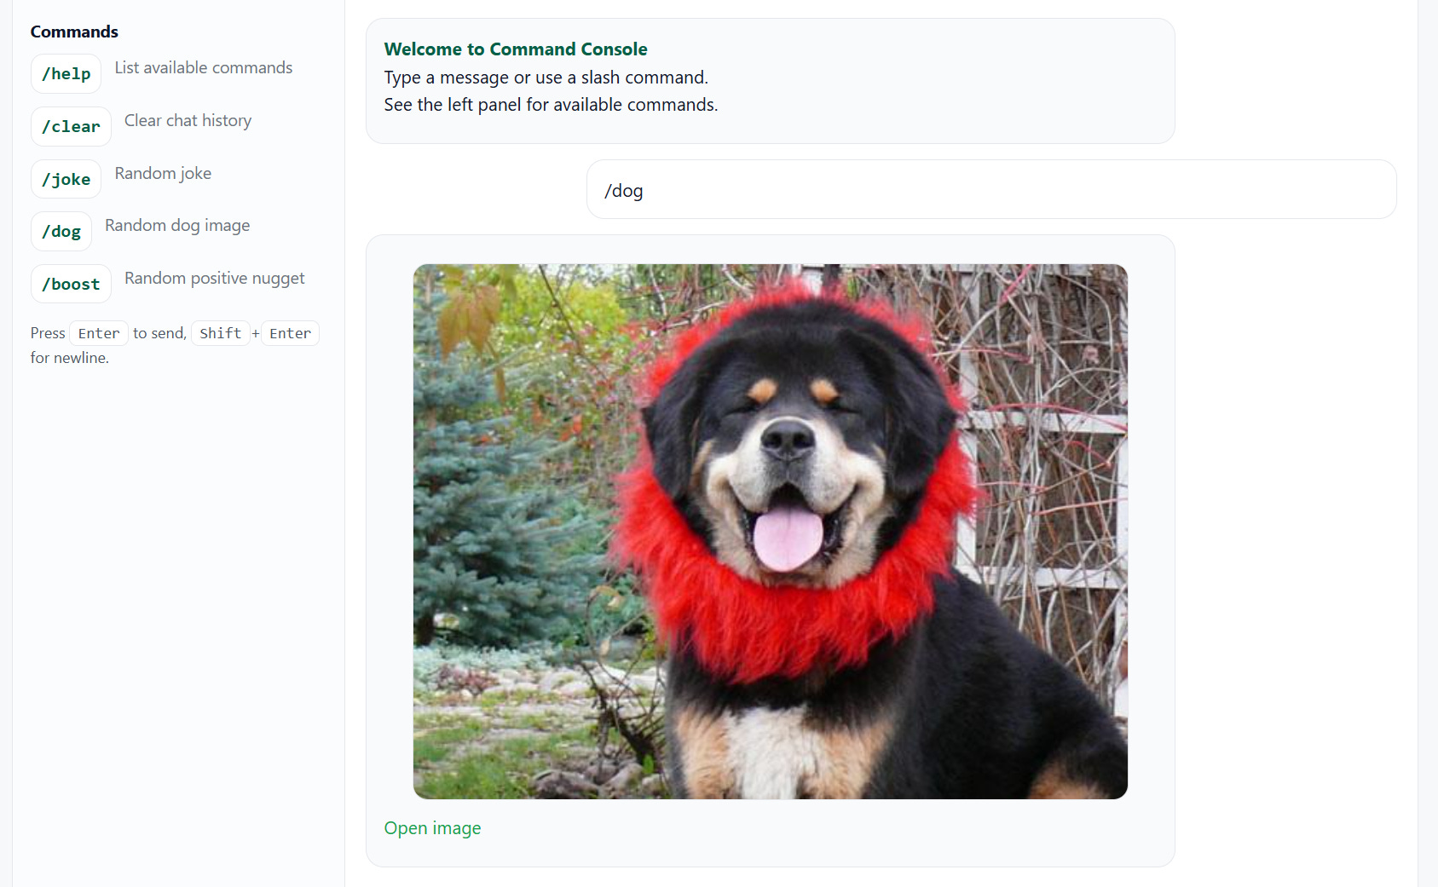Click the sent /dog message bubble
The image size is (1438, 887).
click(991, 189)
